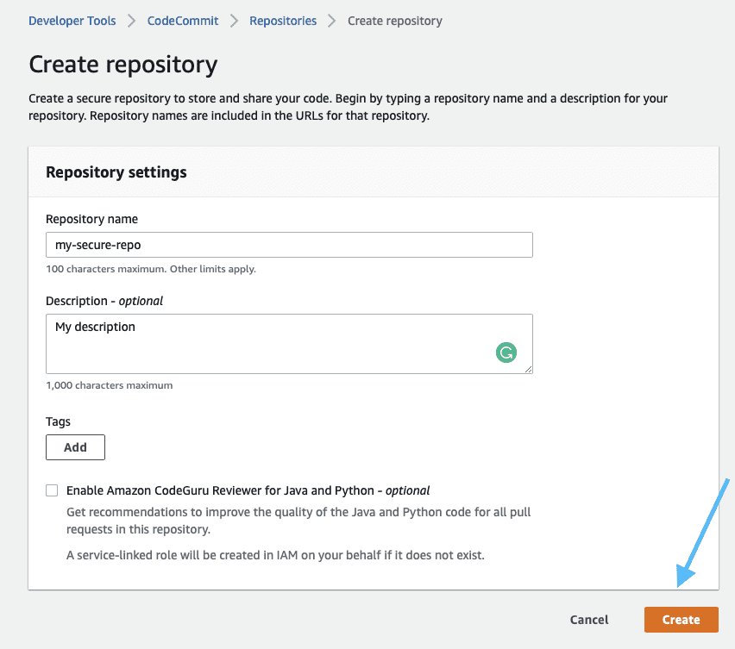This screenshot has width=735, height=649.
Task: Click the 'Repository name' label
Action: coord(91,219)
